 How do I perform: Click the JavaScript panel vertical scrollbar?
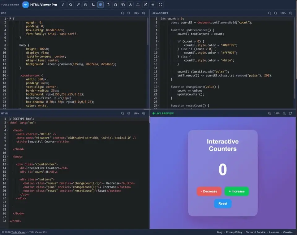coord(295,58)
